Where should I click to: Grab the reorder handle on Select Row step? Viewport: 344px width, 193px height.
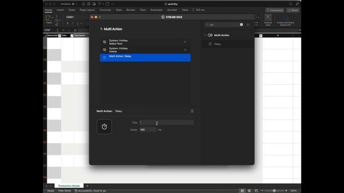pos(185,42)
